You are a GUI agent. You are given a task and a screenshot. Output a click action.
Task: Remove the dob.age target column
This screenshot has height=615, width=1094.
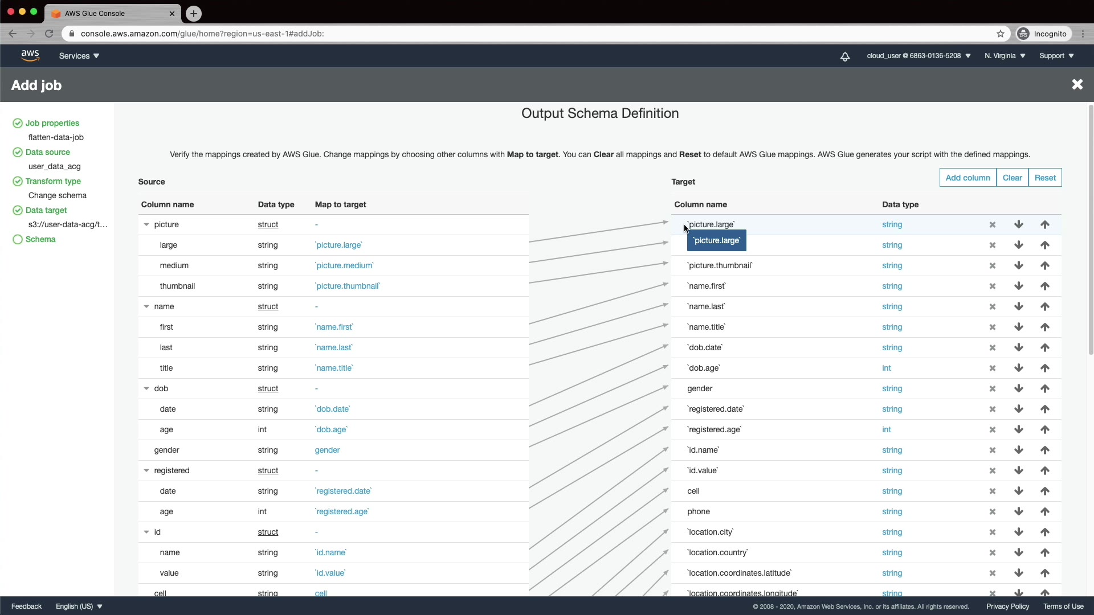(x=992, y=368)
